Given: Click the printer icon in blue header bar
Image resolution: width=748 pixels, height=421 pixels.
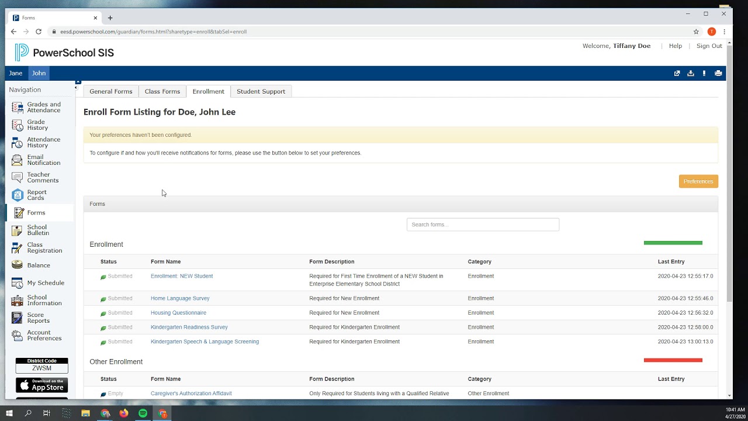Looking at the screenshot, I should (718, 74).
